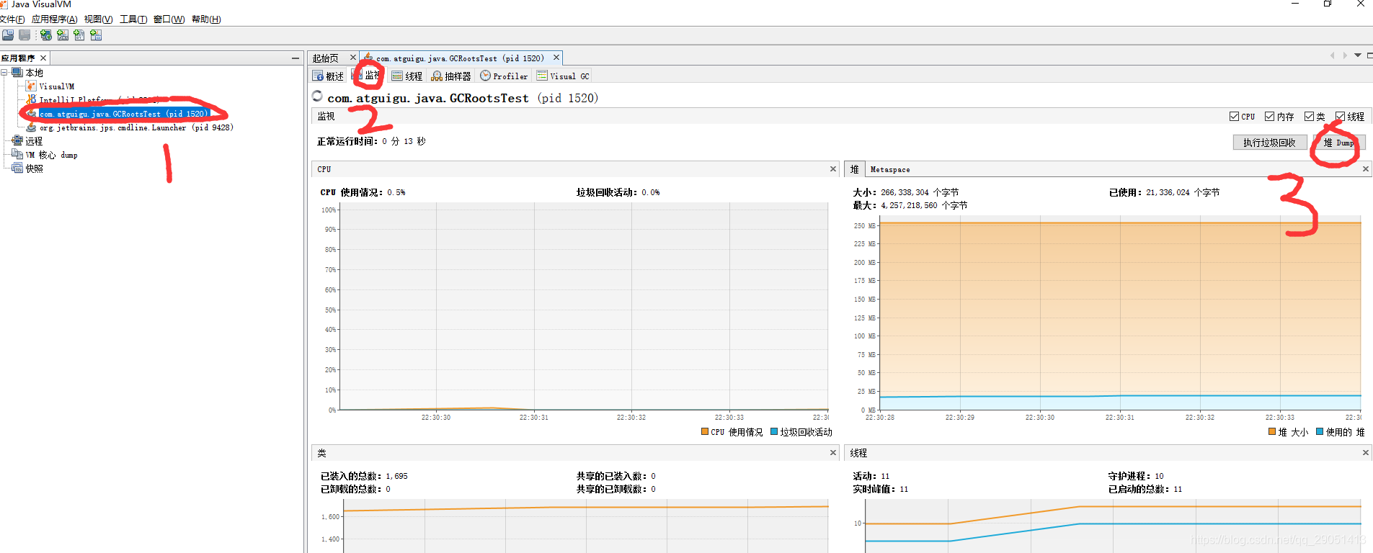Click the 已装入的总数 1,695 value
The image size is (1373, 553).
pos(396,477)
